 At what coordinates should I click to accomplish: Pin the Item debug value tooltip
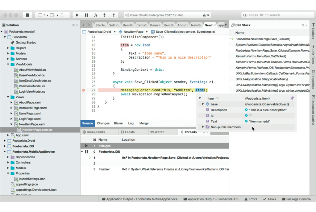pyautogui.click(x=292, y=98)
